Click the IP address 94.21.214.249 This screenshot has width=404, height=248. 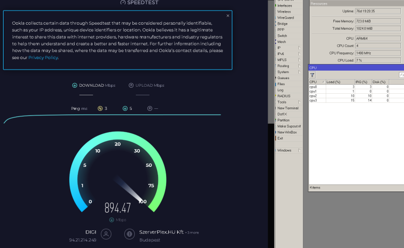(x=83, y=240)
